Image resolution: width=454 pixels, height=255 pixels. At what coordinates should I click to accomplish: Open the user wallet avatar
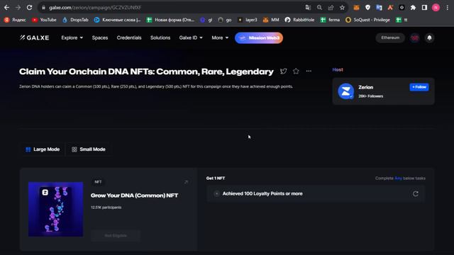pyautogui.click(x=415, y=38)
